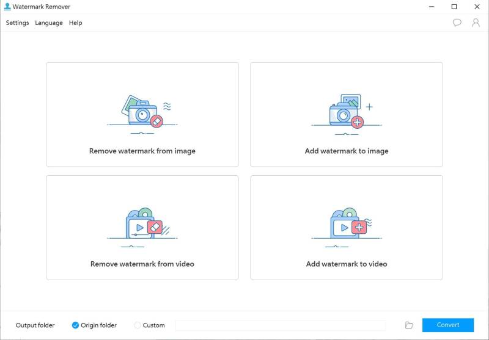Open the user account icon

click(476, 23)
